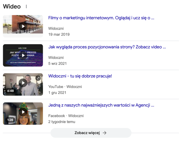Click the 'Zobacz więcej' button

91,133
